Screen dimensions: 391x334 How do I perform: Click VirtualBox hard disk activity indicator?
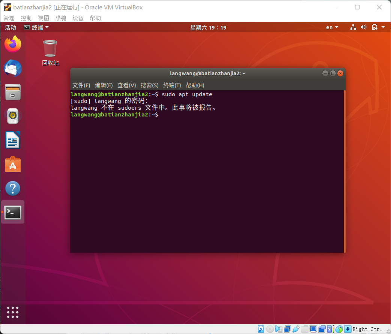coord(261,329)
